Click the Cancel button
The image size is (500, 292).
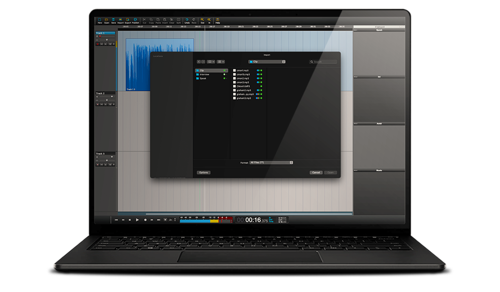tap(316, 172)
